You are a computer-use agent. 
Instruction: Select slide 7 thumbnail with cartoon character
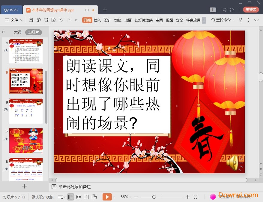click(26, 141)
